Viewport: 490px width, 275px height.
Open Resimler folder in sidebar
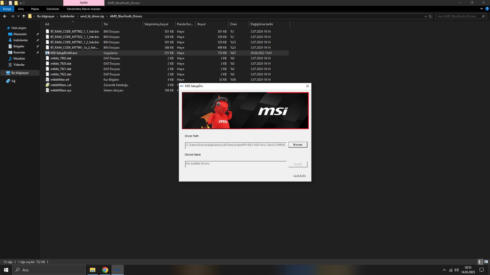[x=19, y=52]
